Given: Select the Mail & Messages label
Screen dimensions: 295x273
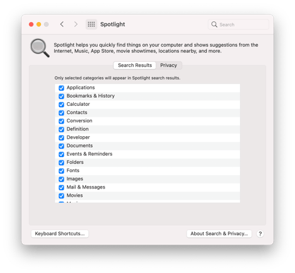Looking at the screenshot, I should (x=86, y=187).
